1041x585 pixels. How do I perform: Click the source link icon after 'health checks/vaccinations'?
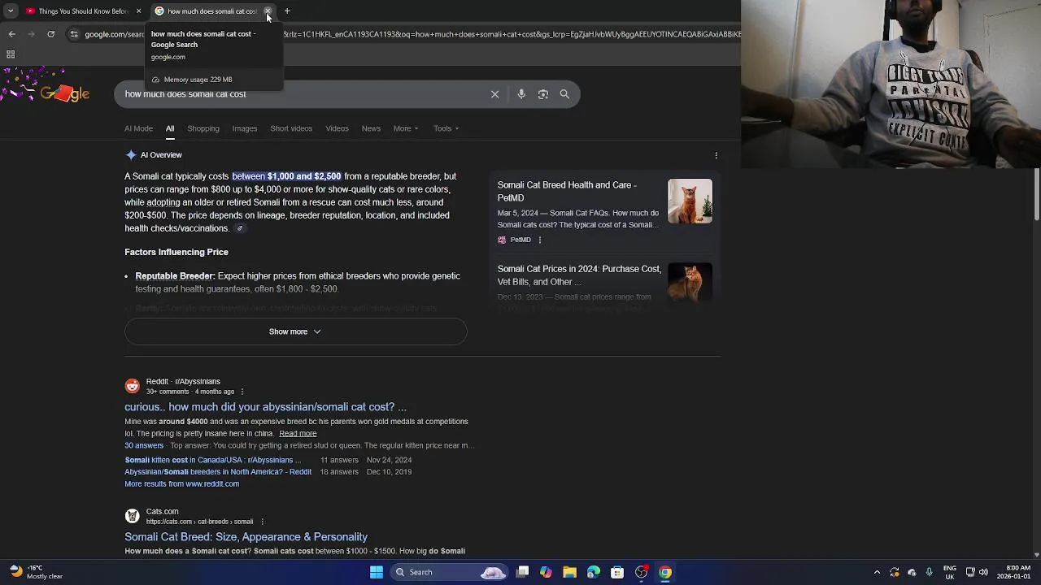pyautogui.click(x=239, y=229)
